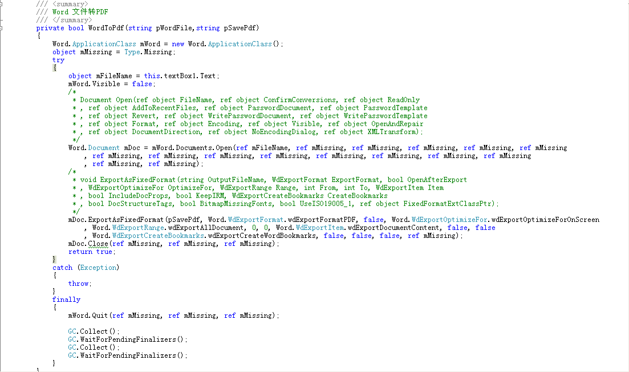Click 'Document Open(ref object FileName' comment
629x372 pixels.
(146, 100)
